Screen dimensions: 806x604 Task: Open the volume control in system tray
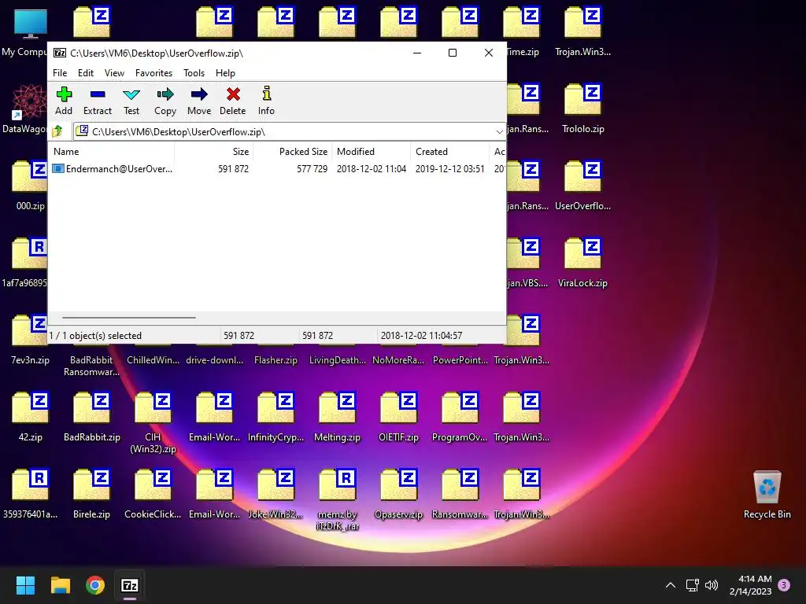click(x=712, y=585)
